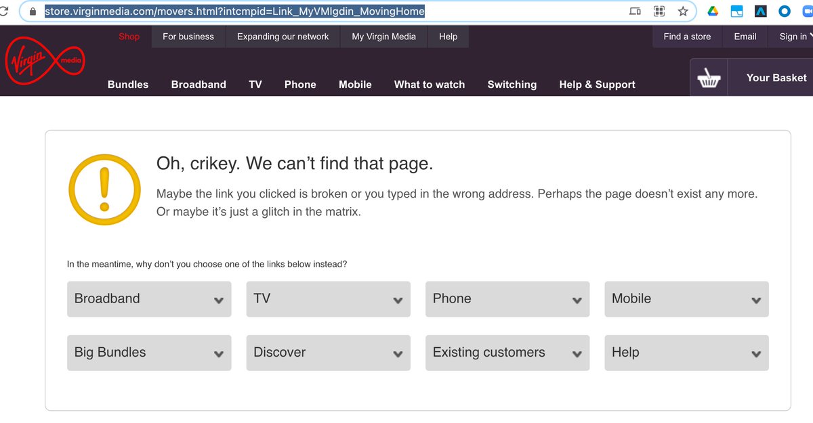Open Expanding our network tab
Image resolution: width=813 pixels, height=423 pixels.
coord(283,37)
